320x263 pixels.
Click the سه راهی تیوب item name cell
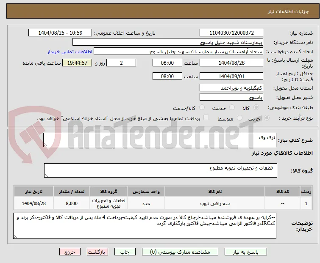[x=215, y=203]
